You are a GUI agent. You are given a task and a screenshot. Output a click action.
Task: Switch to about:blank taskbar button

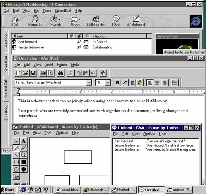point(68,190)
